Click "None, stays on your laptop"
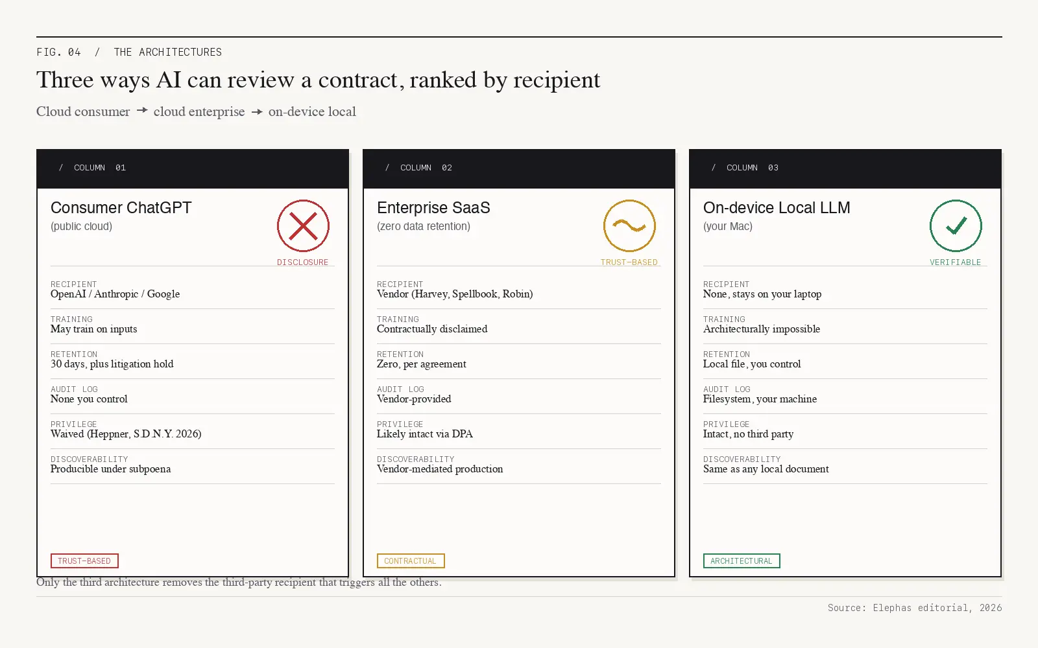This screenshot has width=1038, height=648. tap(762, 294)
